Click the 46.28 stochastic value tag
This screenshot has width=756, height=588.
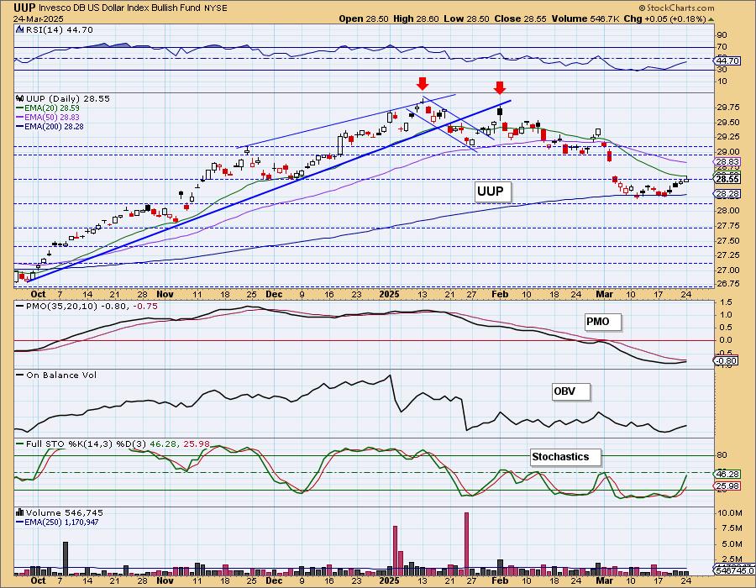tap(728, 475)
